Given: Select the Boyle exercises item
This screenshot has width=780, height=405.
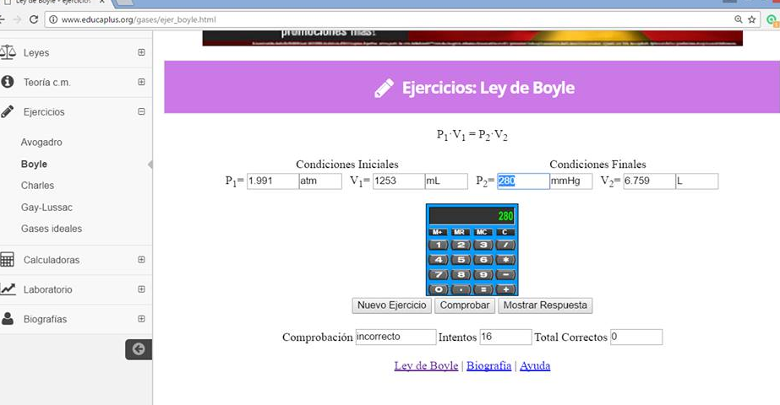Looking at the screenshot, I should coord(34,164).
